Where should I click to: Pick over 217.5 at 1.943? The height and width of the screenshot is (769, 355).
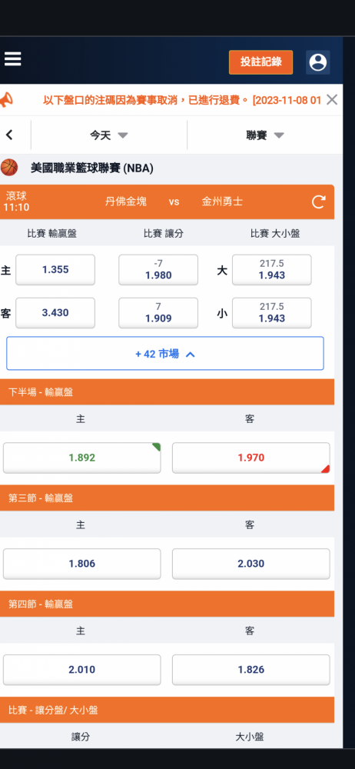[x=272, y=270]
